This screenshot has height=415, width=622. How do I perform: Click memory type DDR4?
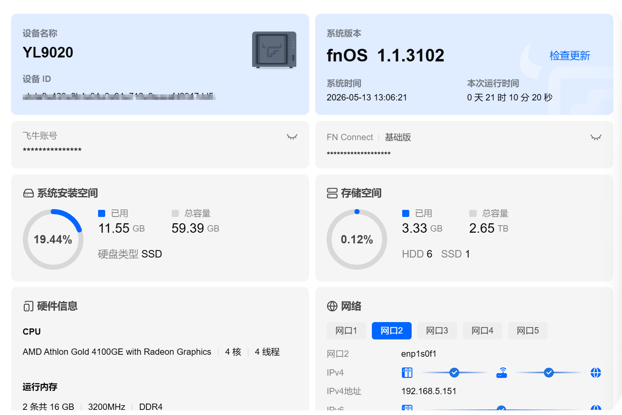[151, 407]
